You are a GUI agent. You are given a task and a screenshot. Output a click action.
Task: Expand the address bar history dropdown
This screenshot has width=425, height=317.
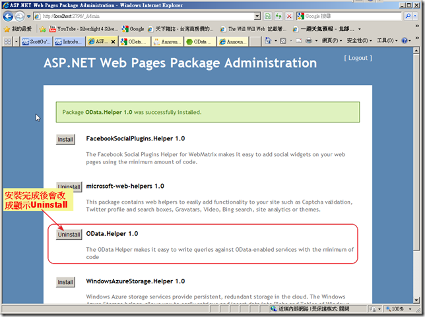(x=257, y=16)
